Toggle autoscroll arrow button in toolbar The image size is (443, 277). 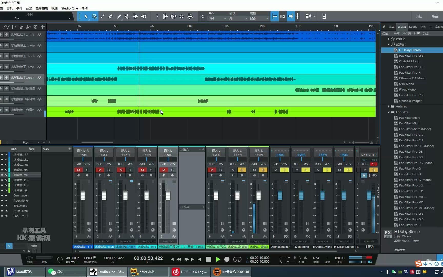290,16
